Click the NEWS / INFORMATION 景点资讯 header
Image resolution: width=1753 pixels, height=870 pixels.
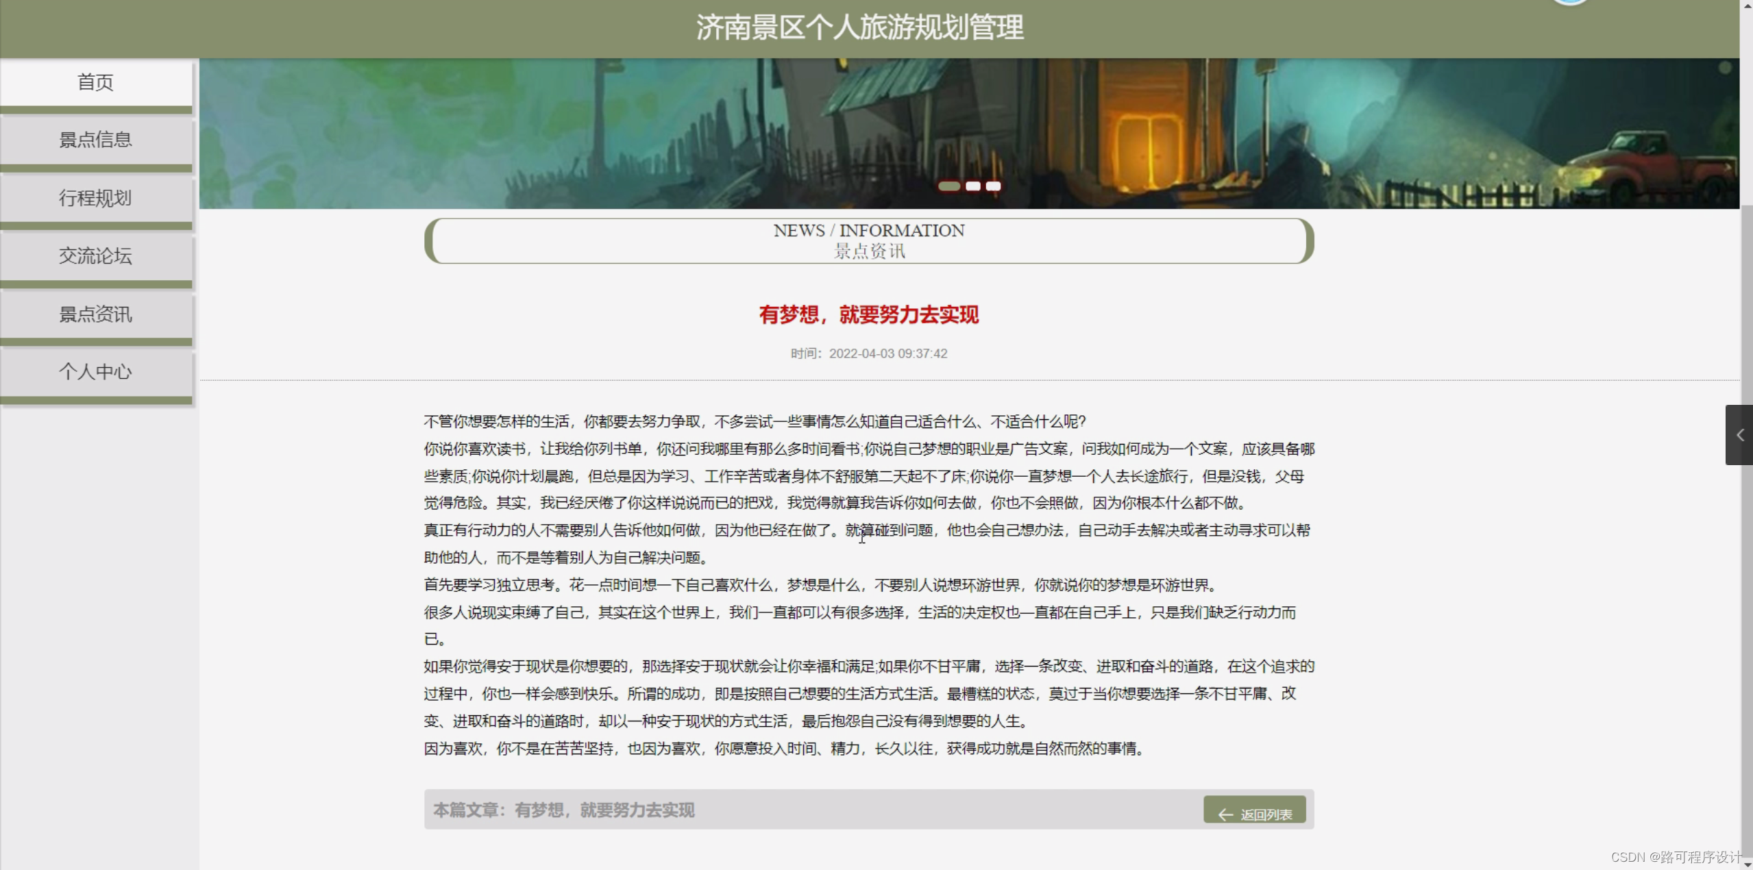pos(868,240)
